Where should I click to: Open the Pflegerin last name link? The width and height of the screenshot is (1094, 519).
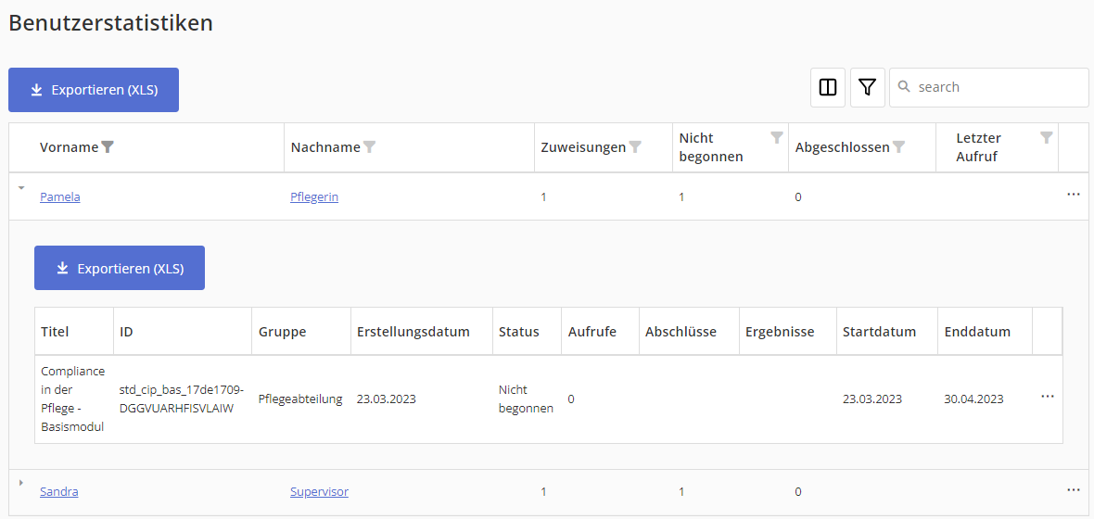pyautogui.click(x=314, y=196)
